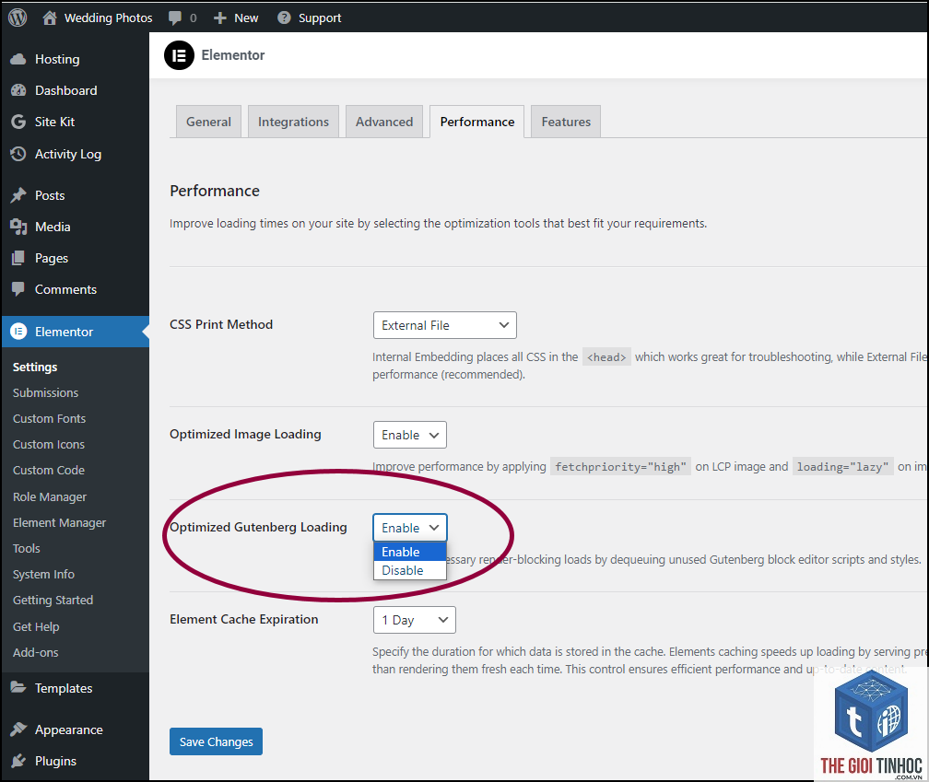Screen dimensions: 929x782
Task: Switch to the General tab
Action: (208, 122)
